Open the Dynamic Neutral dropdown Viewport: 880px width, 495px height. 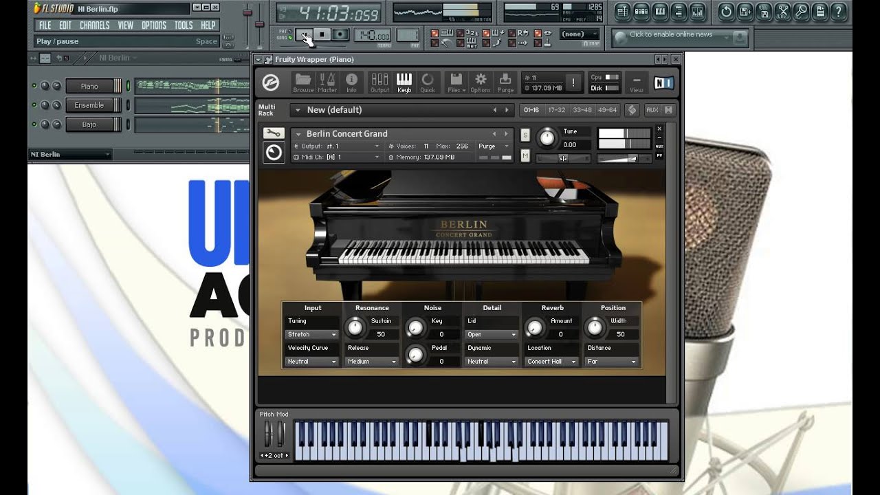click(x=492, y=362)
